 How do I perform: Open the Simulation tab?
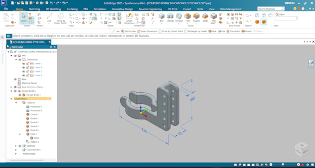tap(100, 9)
